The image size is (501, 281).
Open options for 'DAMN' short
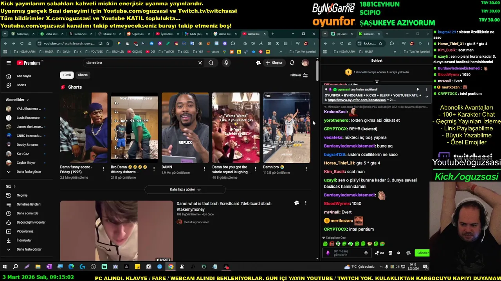(x=204, y=169)
